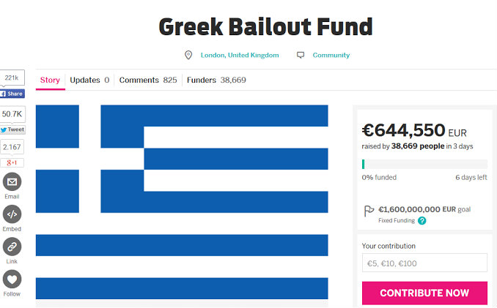Click the Twitter Tweet button
The image size is (497, 308).
[12, 129]
